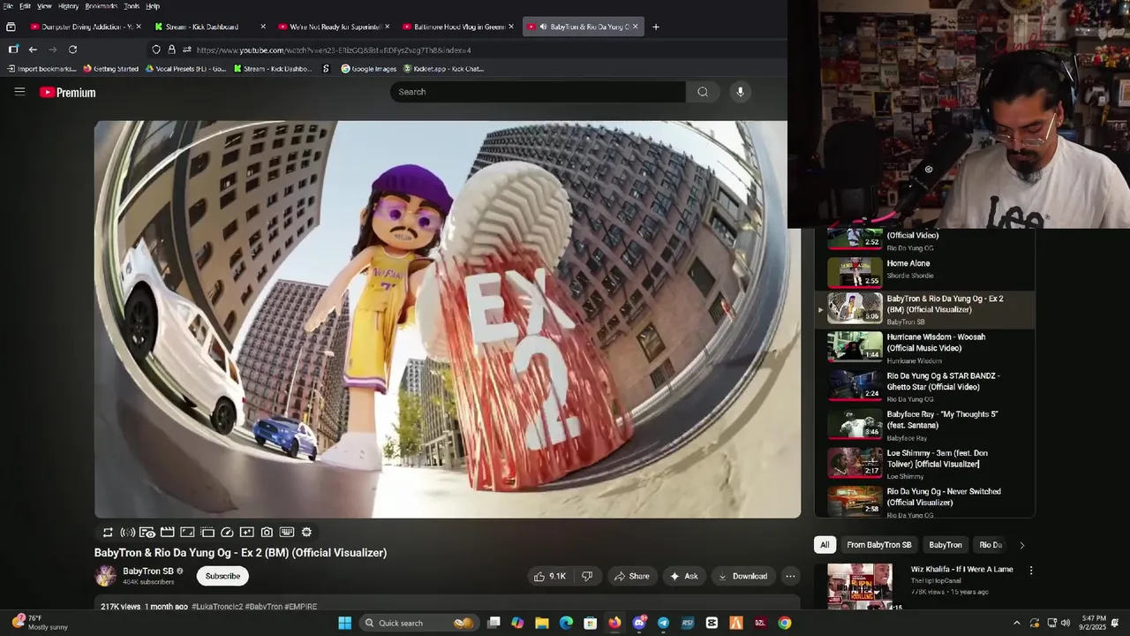Click the resize player icon below video

pyautogui.click(x=187, y=533)
